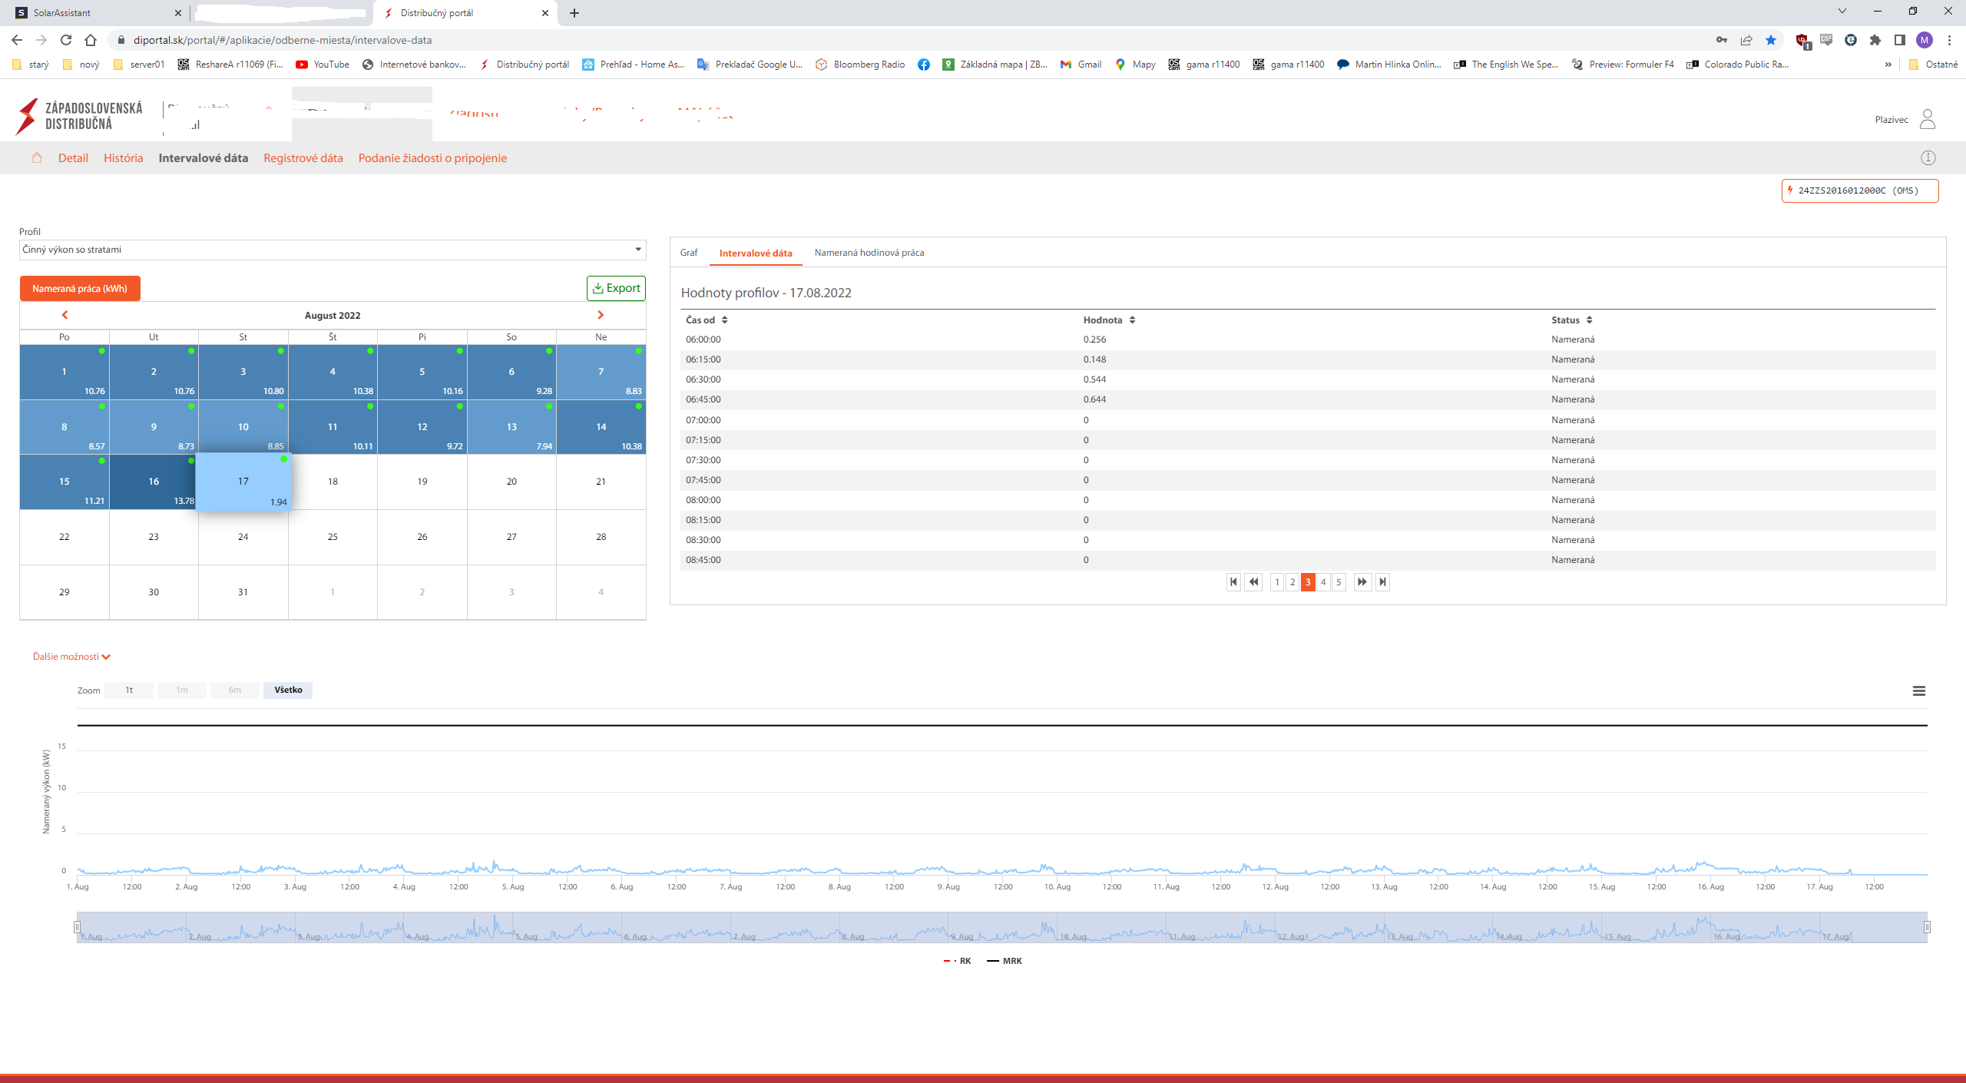The height and width of the screenshot is (1083, 1966).
Task: Switch to Nameraná hodinová práca tab
Action: [x=869, y=253]
